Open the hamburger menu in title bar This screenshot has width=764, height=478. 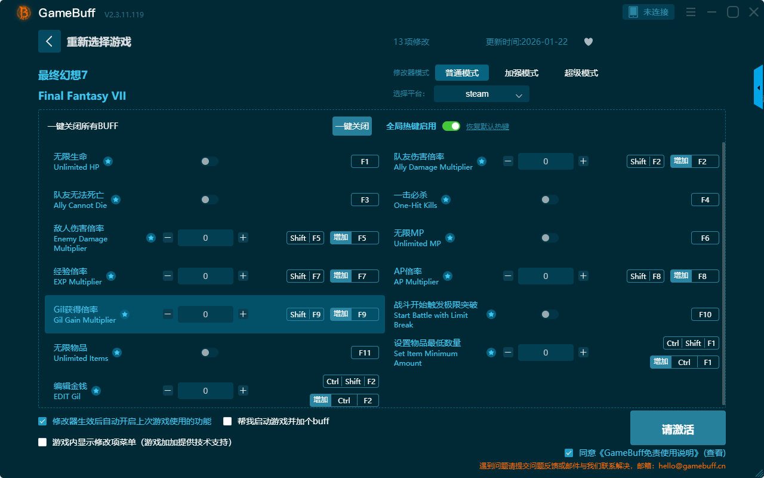click(691, 12)
